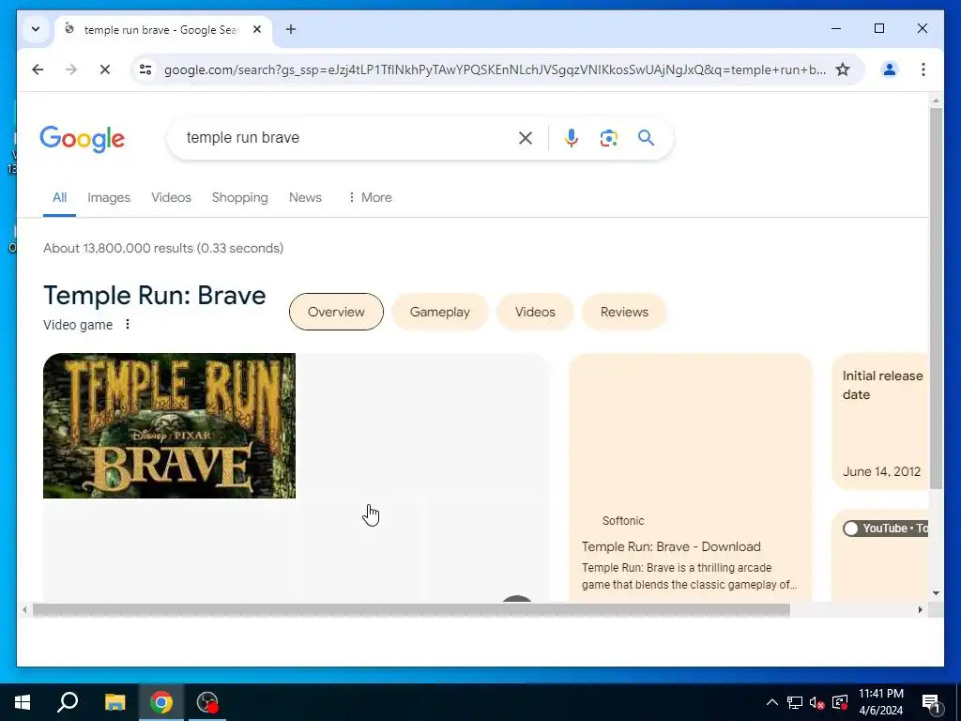Click the scroll down arrow
The width and height of the screenshot is (961, 721).
pos(936,593)
